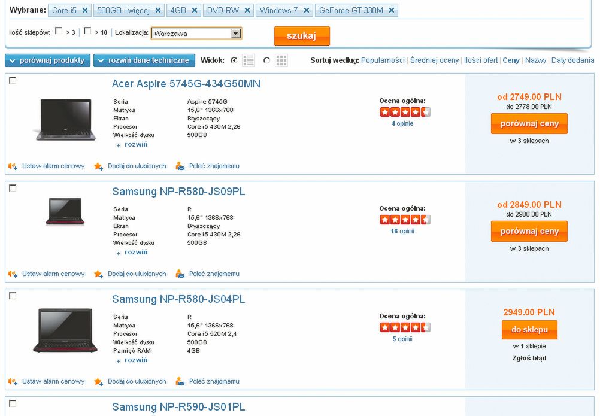Tick compare checkbox for Samsung NP-R580-JS04PL
This screenshot has width=600, height=416.
tap(13, 296)
